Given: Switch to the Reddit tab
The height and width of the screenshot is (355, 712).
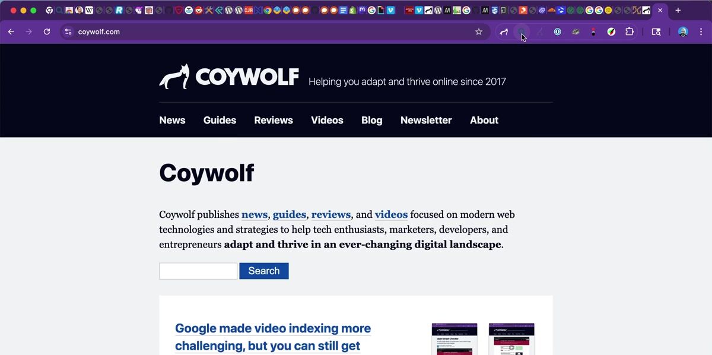Looking at the screenshot, I should pos(198,10).
